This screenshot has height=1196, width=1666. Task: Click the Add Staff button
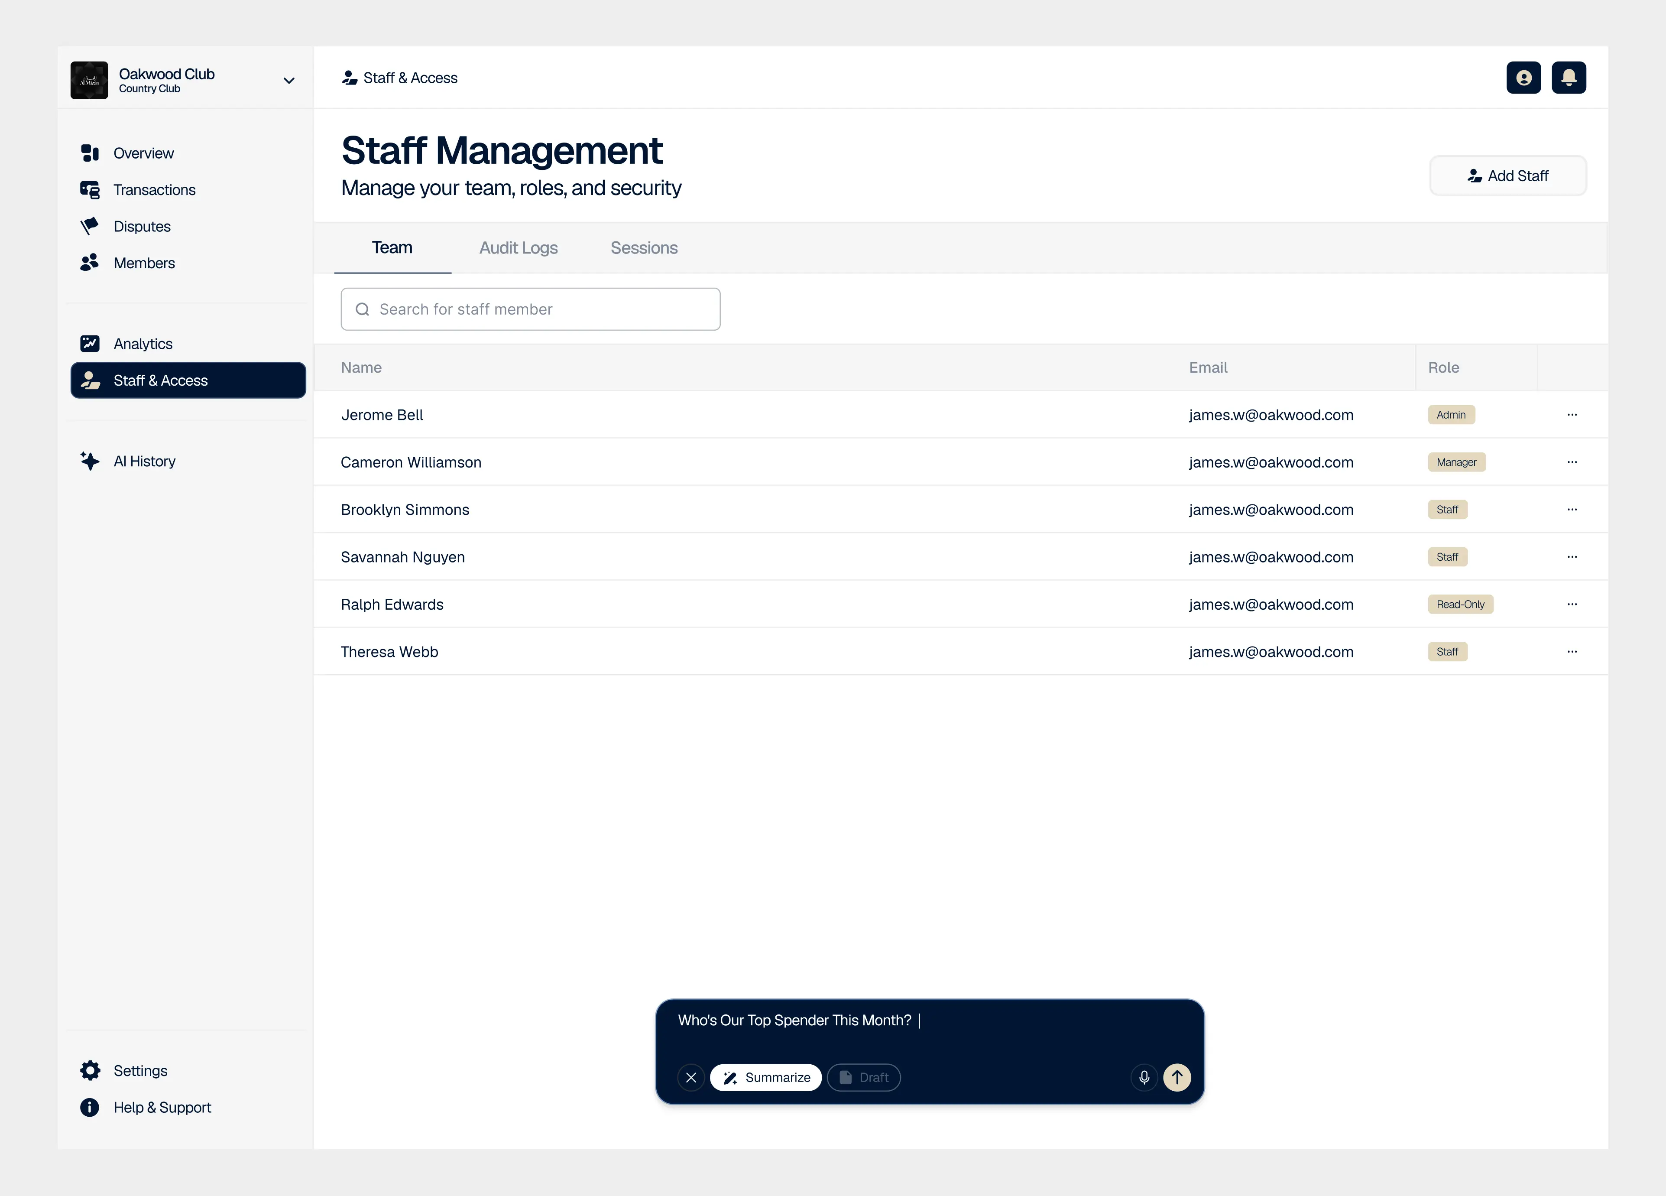pos(1508,175)
